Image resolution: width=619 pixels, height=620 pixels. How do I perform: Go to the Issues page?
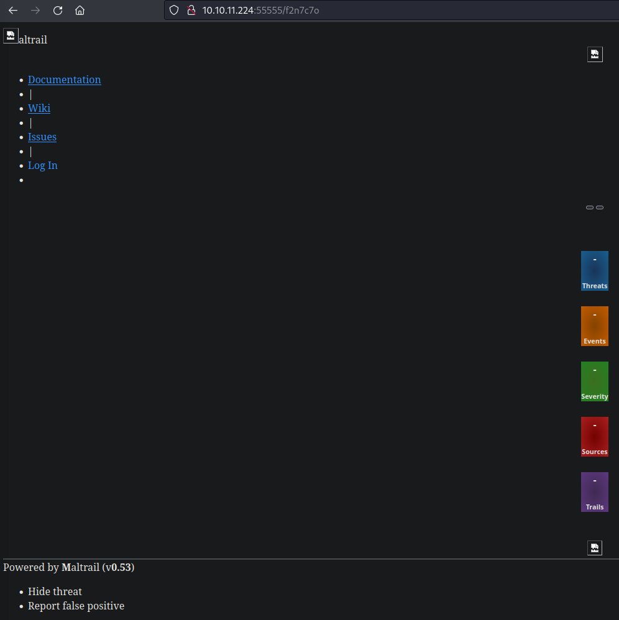click(x=42, y=137)
